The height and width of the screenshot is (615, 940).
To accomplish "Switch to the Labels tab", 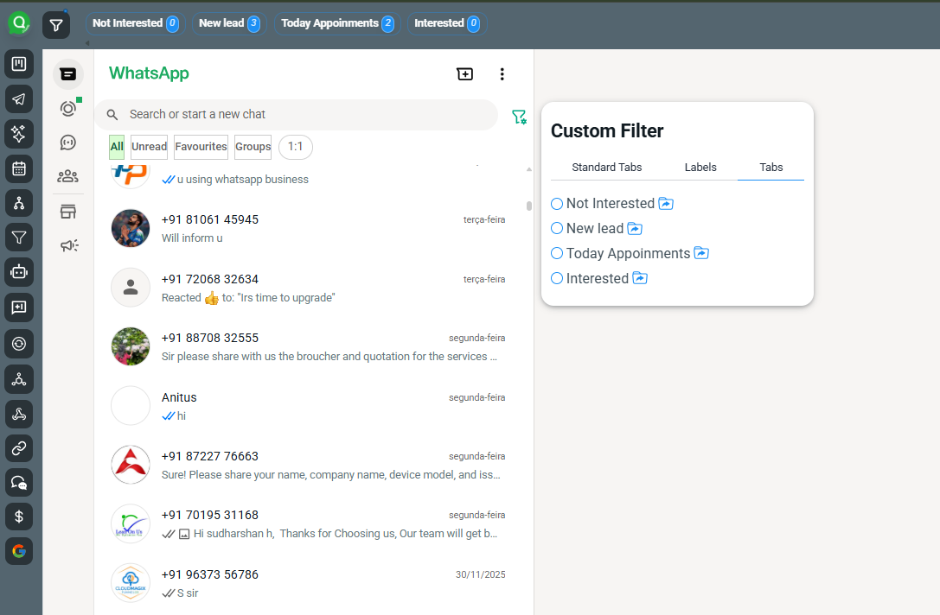I will (700, 168).
